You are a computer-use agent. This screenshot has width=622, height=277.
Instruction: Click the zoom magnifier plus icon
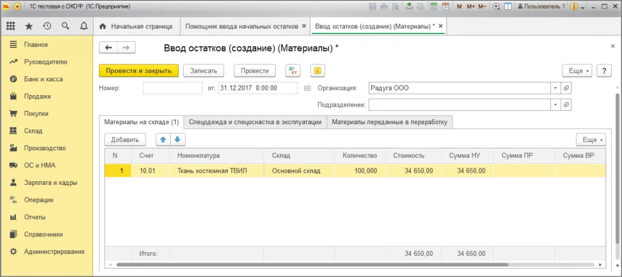[x=496, y=7]
